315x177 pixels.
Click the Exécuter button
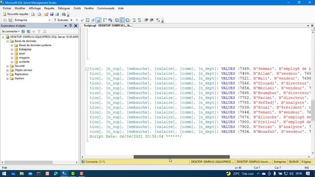(61, 20)
